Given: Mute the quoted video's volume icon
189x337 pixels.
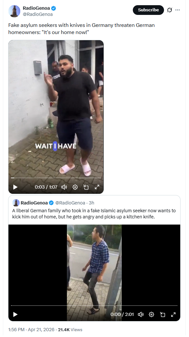Looking at the screenshot, I should 141,314.
